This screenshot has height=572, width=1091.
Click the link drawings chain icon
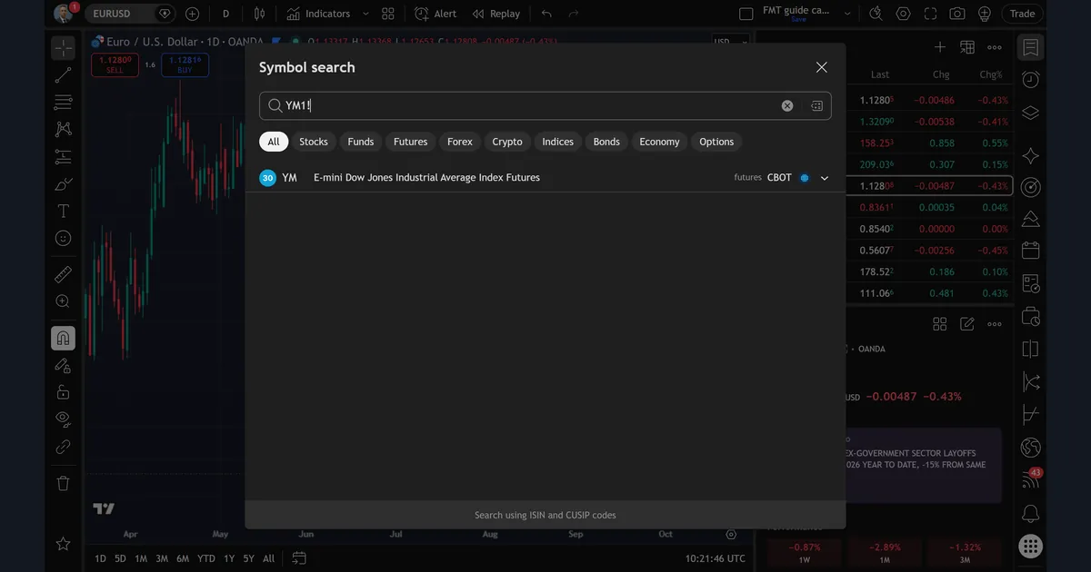tap(63, 446)
